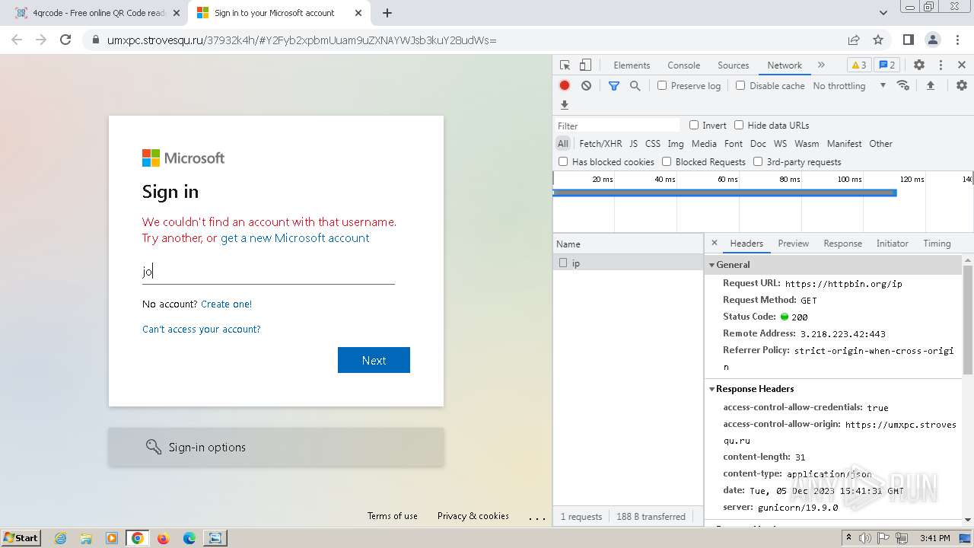Open the Privacy & cookies link
974x548 pixels.
point(473,516)
